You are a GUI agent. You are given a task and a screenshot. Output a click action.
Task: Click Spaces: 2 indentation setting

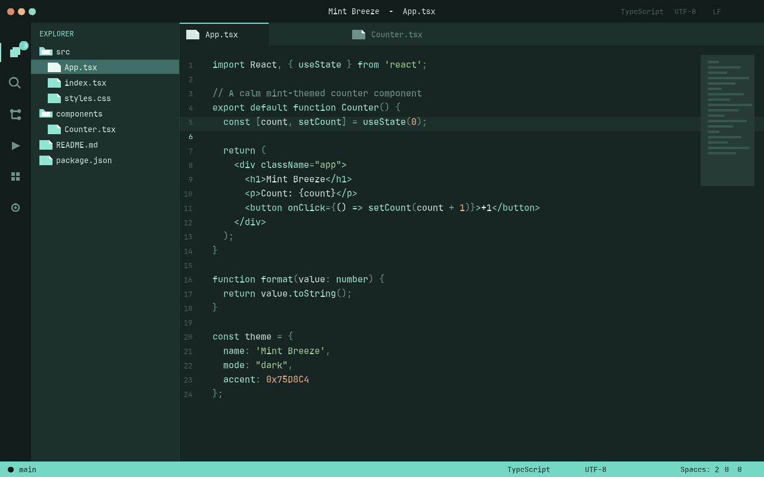(700, 470)
